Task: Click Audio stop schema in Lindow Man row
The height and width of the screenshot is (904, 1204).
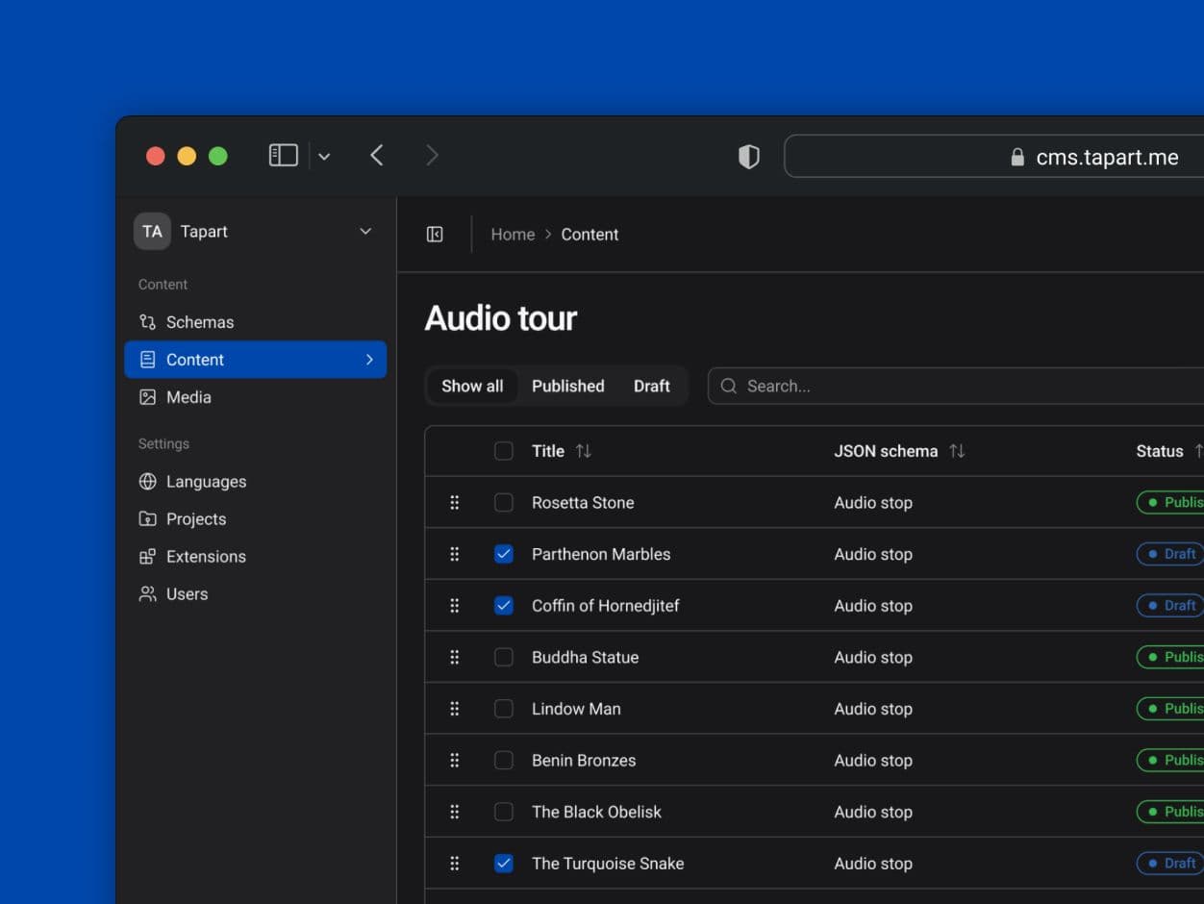Action: pos(873,709)
